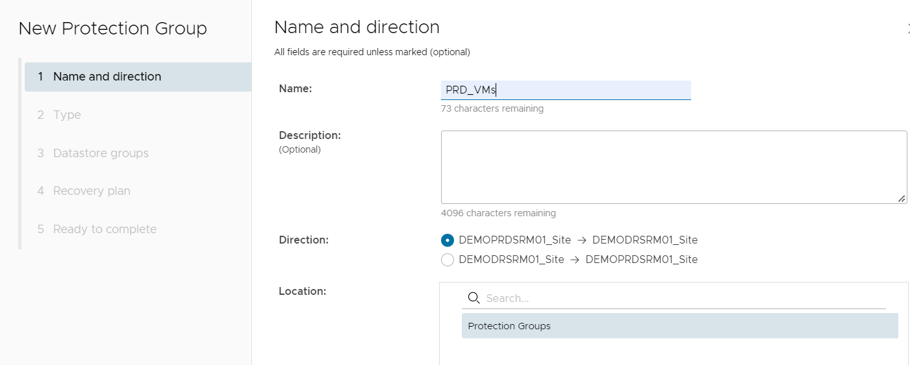
Task: Select the Protection Groups location folder
Action: [509, 326]
